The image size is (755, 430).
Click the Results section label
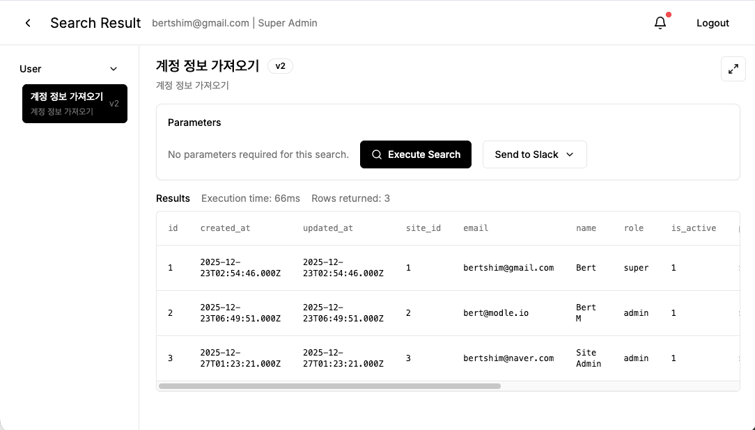pos(173,198)
